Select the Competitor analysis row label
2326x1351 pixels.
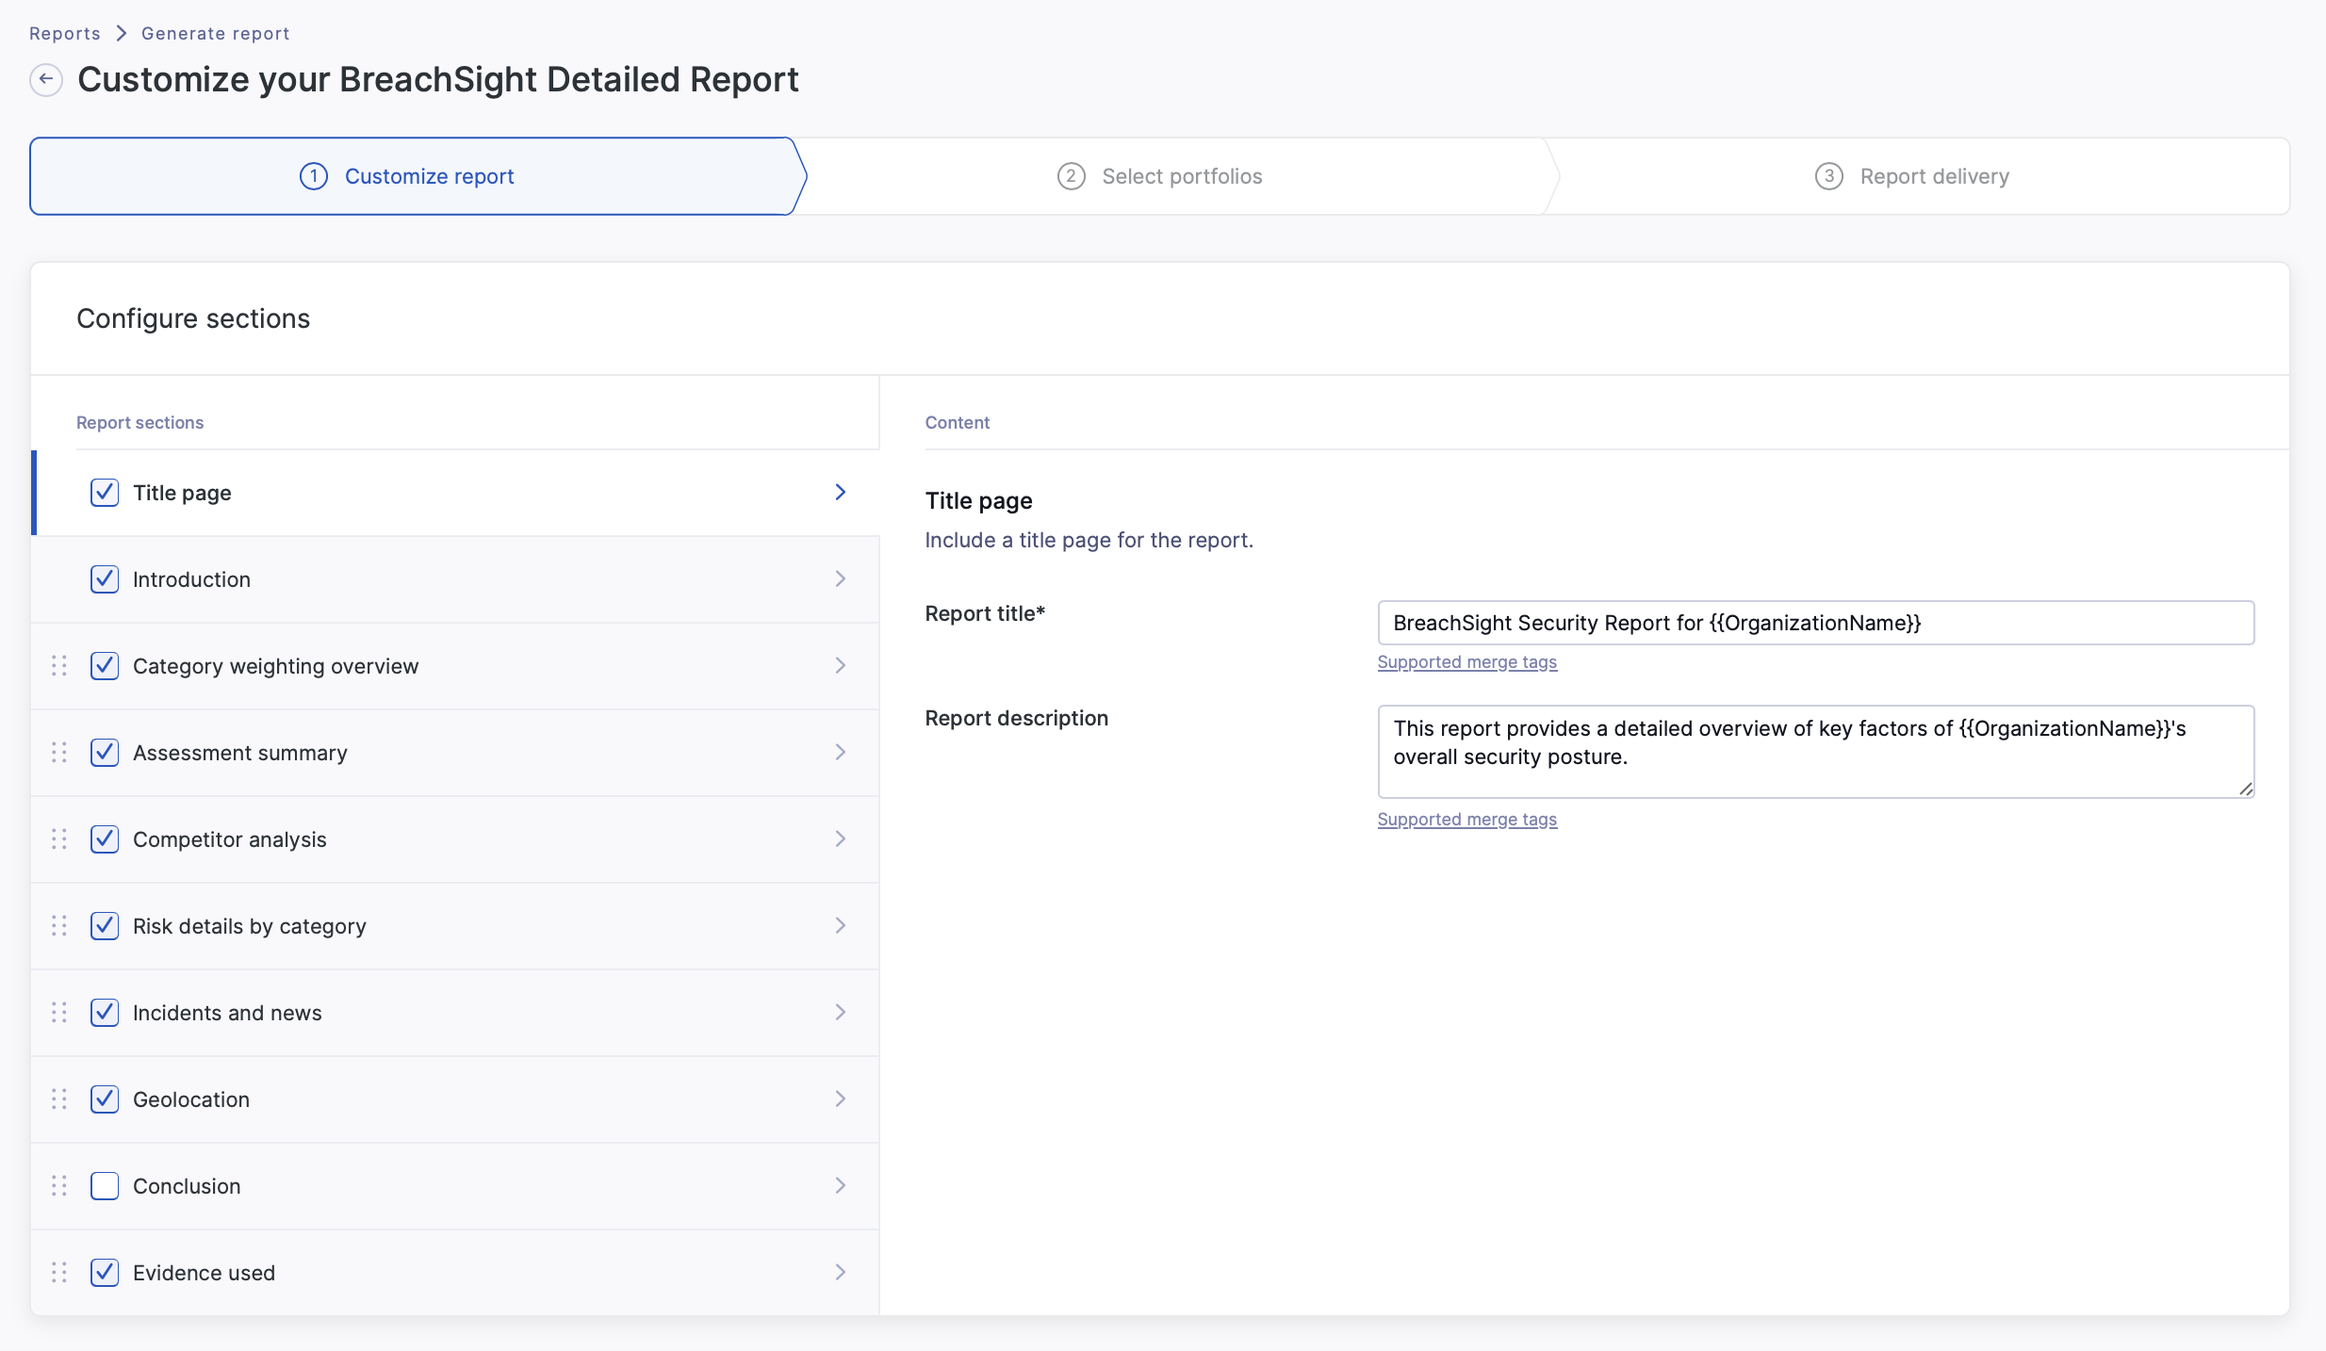229,839
